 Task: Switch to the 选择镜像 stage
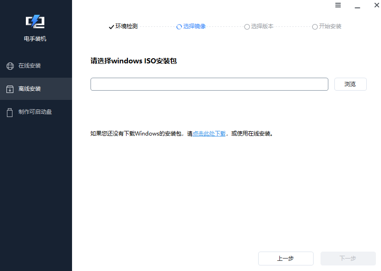pyautogui.click(x=194, y=26)
